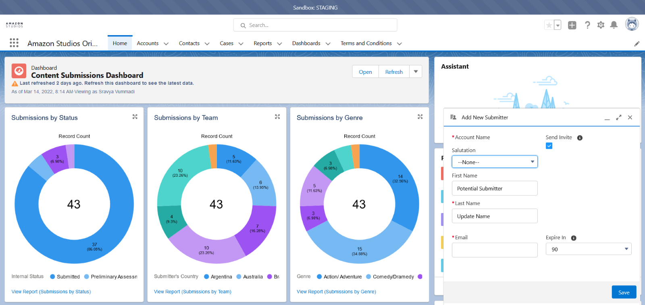Viewport: 645px width, 305px height.
Task: Click the Open dashboard button
Action: (365, 71)
